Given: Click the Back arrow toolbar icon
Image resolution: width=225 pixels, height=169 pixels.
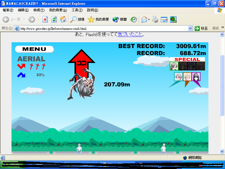Looking at the screenshot, I should [x=6, y=19].
